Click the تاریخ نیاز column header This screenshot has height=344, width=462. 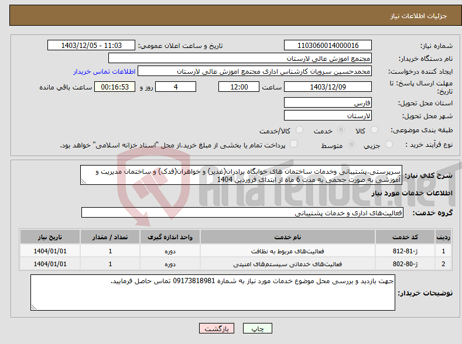coord(50,237)
